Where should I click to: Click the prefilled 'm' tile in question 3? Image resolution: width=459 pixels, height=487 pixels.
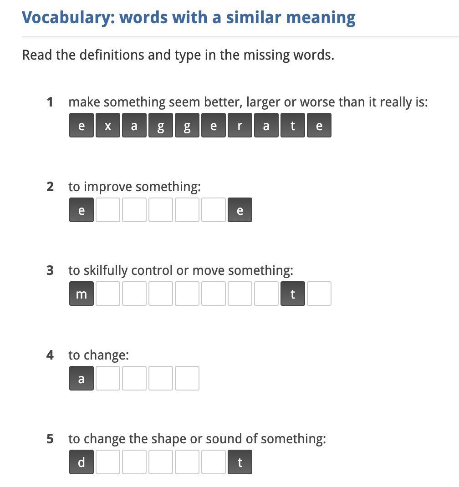coord(82,294)
